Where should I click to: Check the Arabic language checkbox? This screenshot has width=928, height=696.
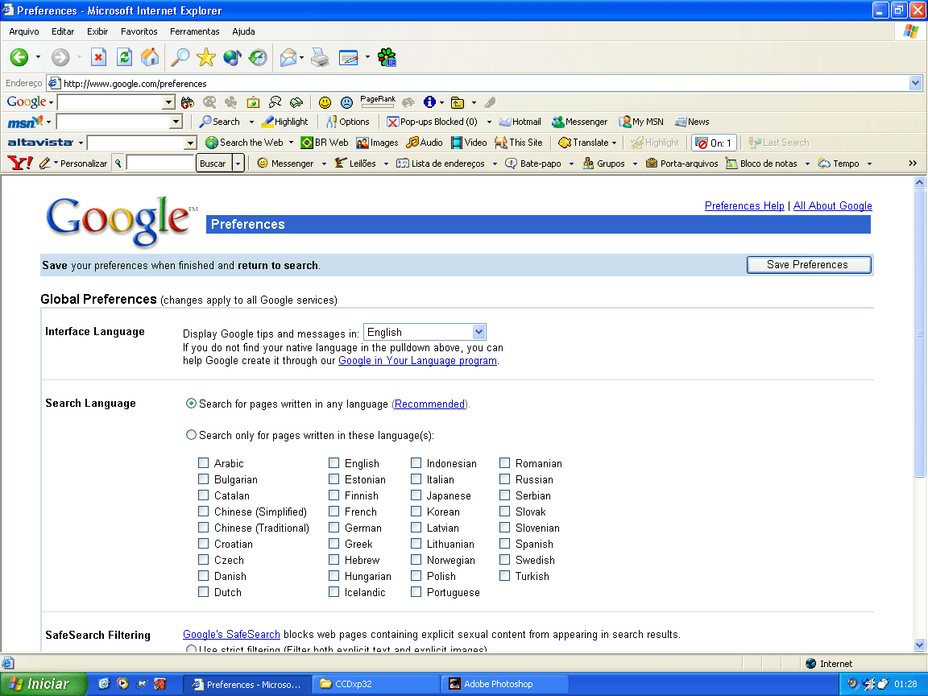point(203,463)
